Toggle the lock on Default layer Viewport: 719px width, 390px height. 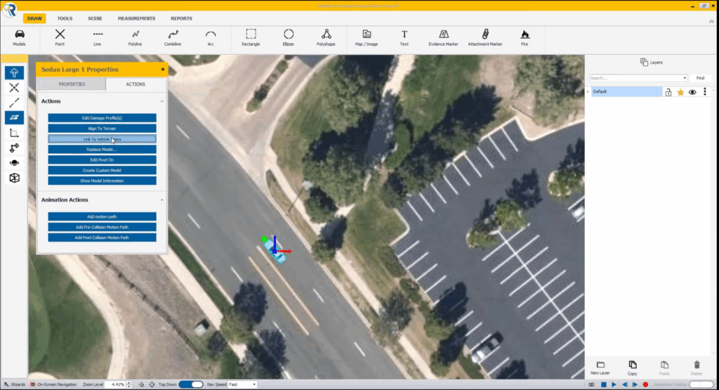point(668,92)
